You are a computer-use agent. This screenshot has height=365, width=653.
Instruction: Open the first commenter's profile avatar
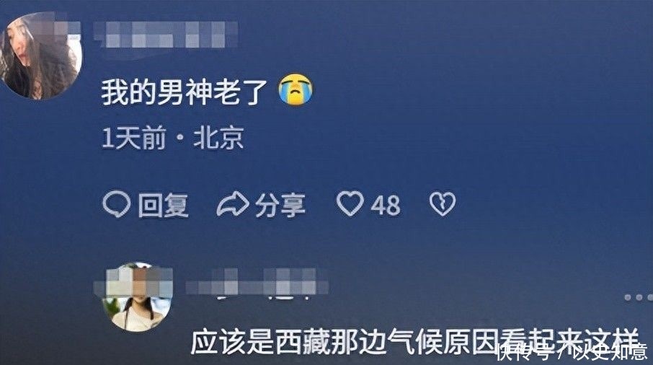40,56
